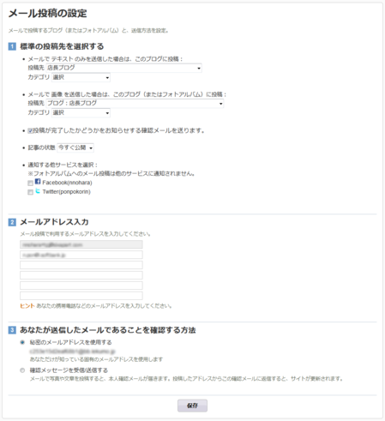
Task: Click the blurred secret email address text
Action: (72, 352)
